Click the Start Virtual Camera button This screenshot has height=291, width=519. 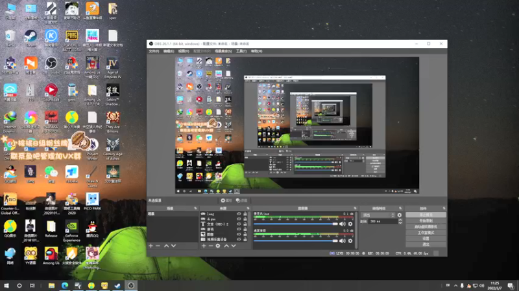point(426,227)
